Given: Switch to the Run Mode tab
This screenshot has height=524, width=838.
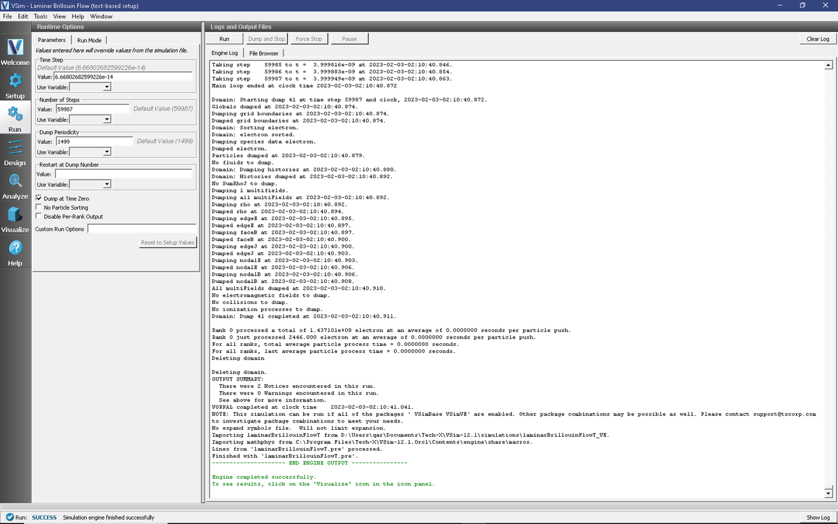Looking at the screenshot, I should tap(90, 40).
